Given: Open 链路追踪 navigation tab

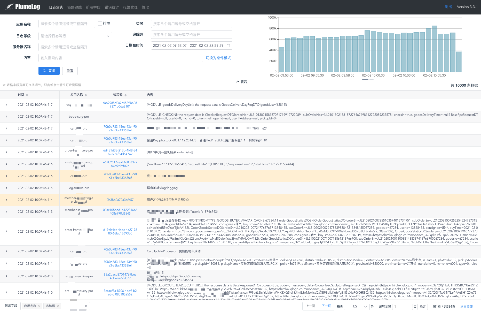Looking at the screenshot, I should tap(75, 7).
